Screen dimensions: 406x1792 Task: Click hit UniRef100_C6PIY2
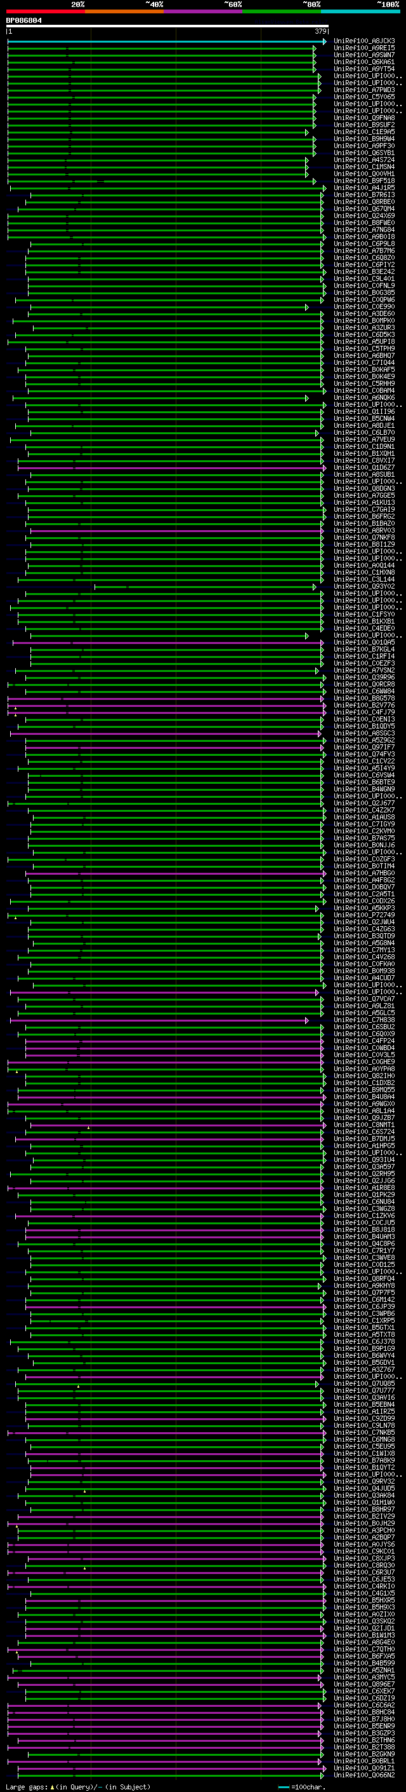(x=364, y=264)
